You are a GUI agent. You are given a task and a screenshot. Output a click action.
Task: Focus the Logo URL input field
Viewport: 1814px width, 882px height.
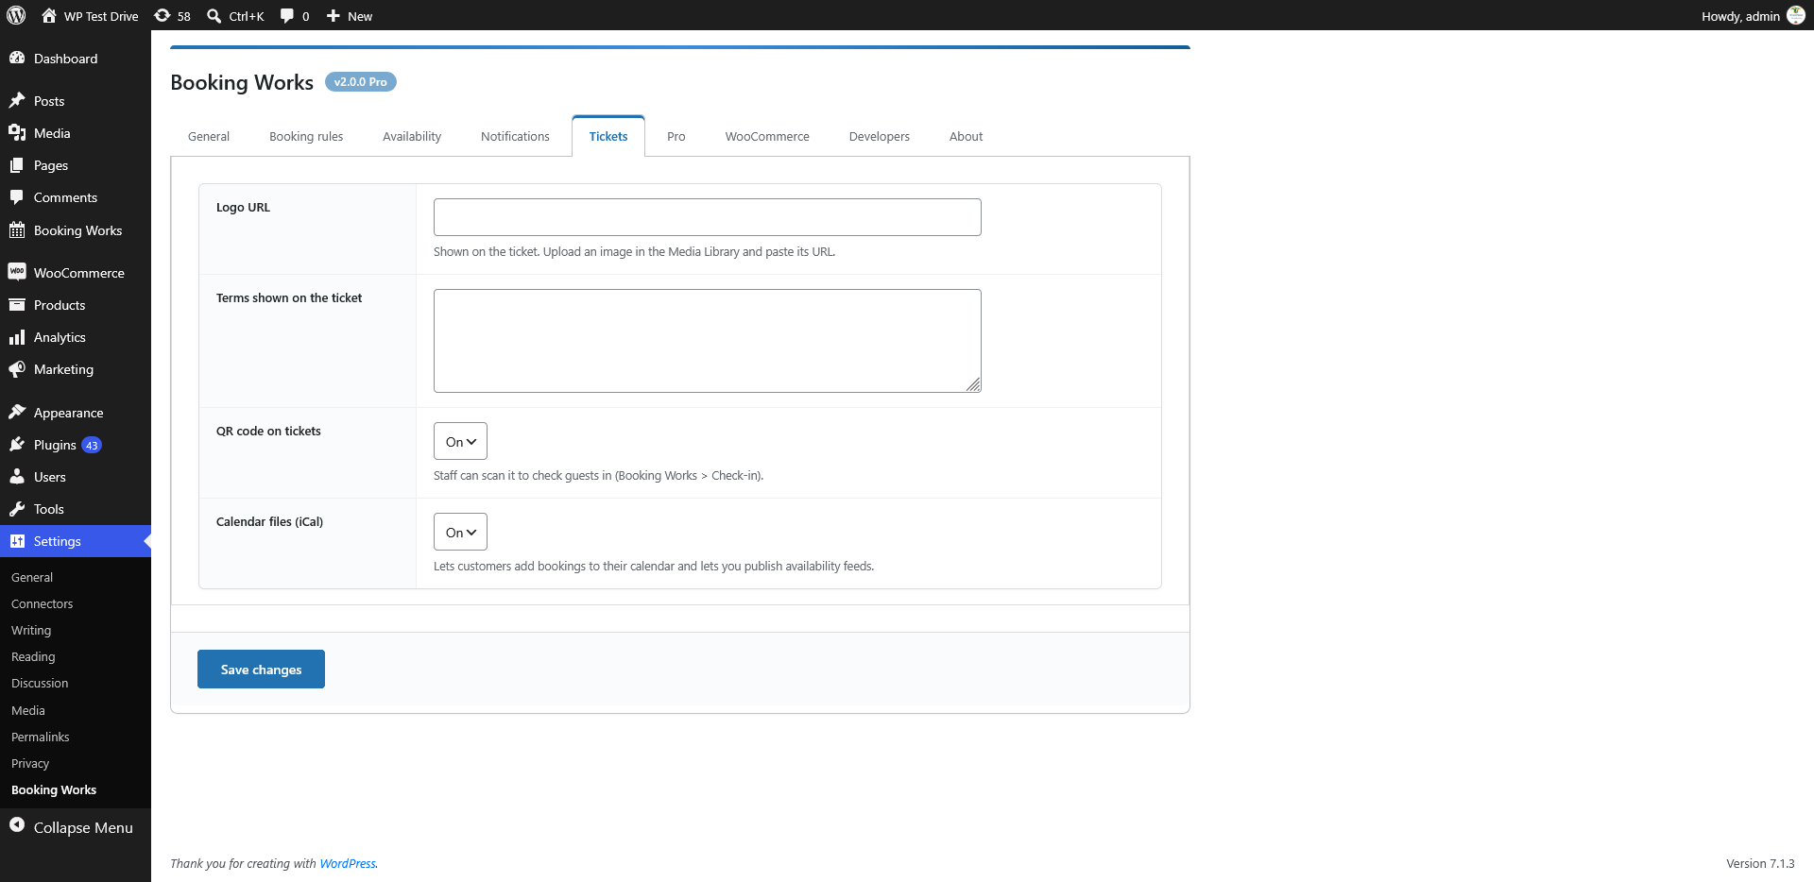[708, 217]
